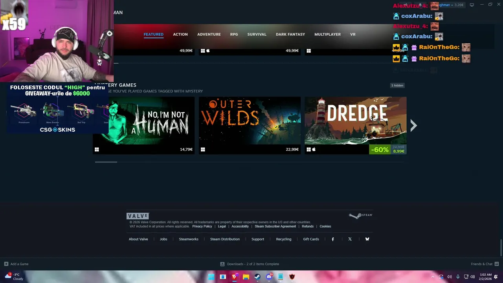Open the Facebook link in the footer
Viewport: 503px width, 283px height.
pyautogui.click(x=333, y=239)
